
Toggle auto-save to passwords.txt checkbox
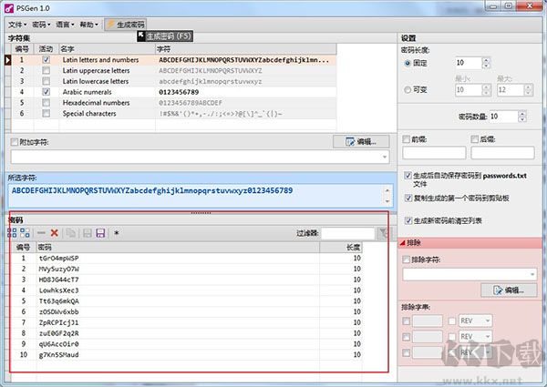[x=408, y=175]
